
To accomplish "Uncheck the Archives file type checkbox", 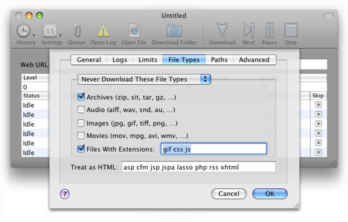I will tap(81, 97).
